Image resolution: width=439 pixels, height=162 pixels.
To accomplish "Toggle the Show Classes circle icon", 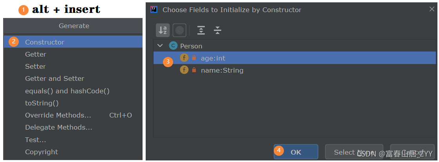I will pos(179,30).
